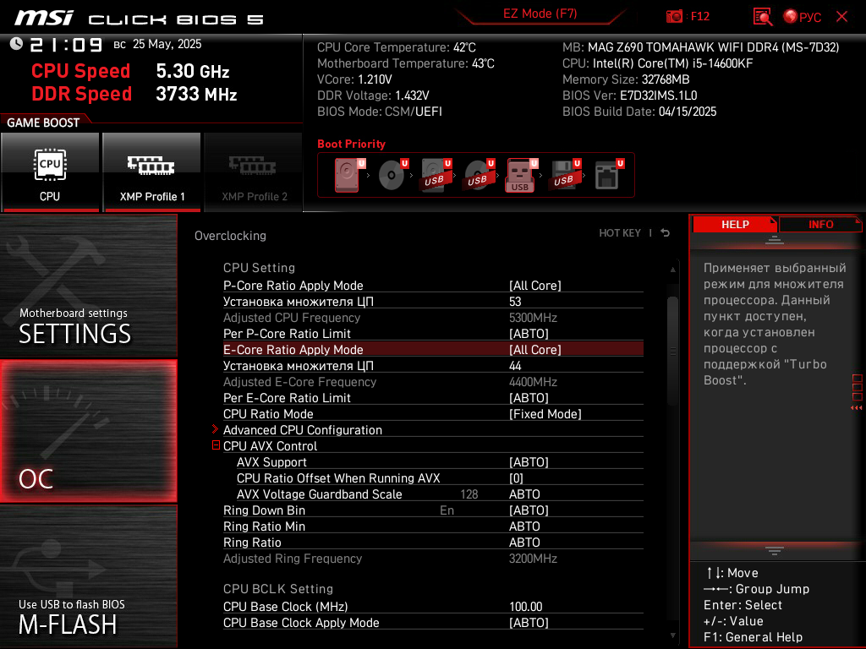Image resolution: width=866 pixels, height=649 pixels.
Task: Click the CPU Core Temperature reading
Action: click(397, 47)
